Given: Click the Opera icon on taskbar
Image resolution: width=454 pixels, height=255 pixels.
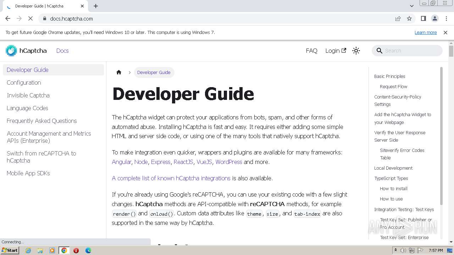Looking at the screenshot, I should [x=76, y=250].
